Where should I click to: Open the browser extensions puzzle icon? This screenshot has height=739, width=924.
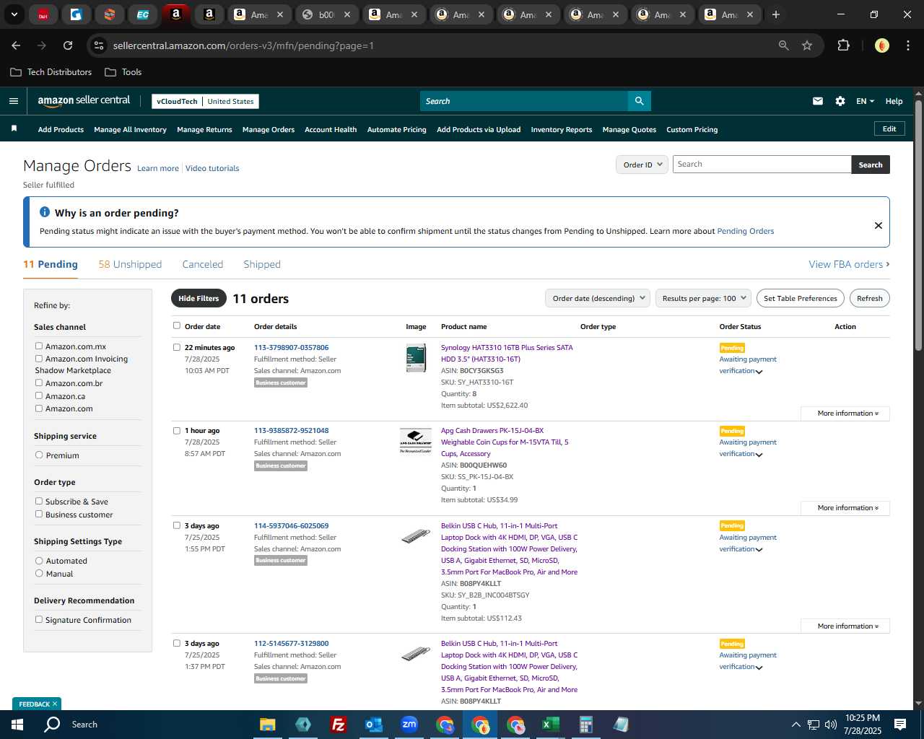tap(843, 45)
